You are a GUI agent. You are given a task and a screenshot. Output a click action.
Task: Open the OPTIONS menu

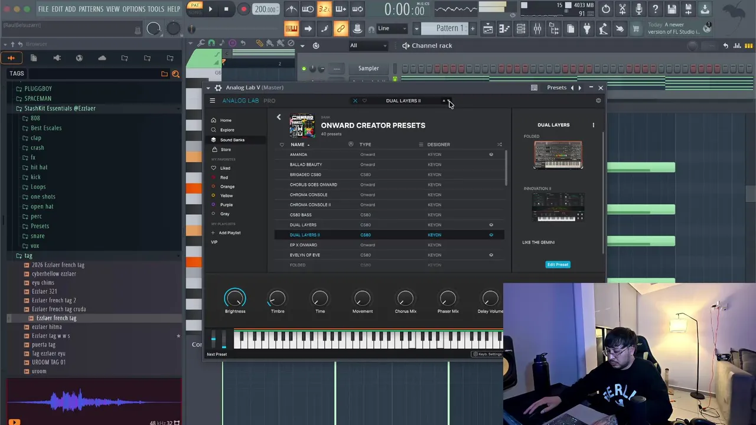[x=133, y=9]
